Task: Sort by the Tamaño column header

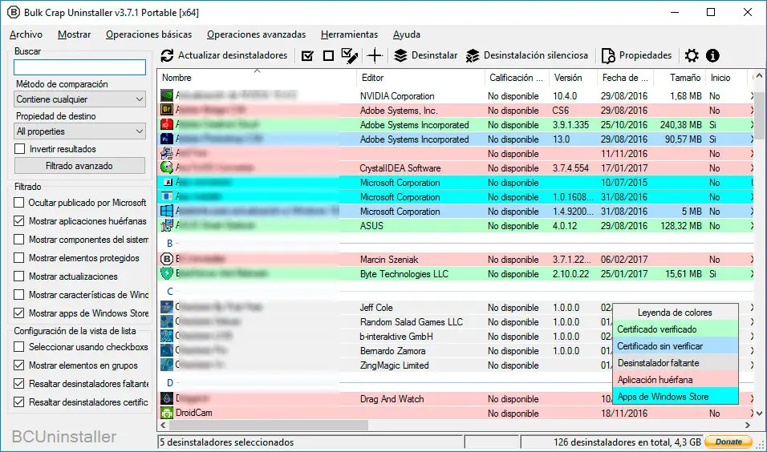Action: point(680,77)
